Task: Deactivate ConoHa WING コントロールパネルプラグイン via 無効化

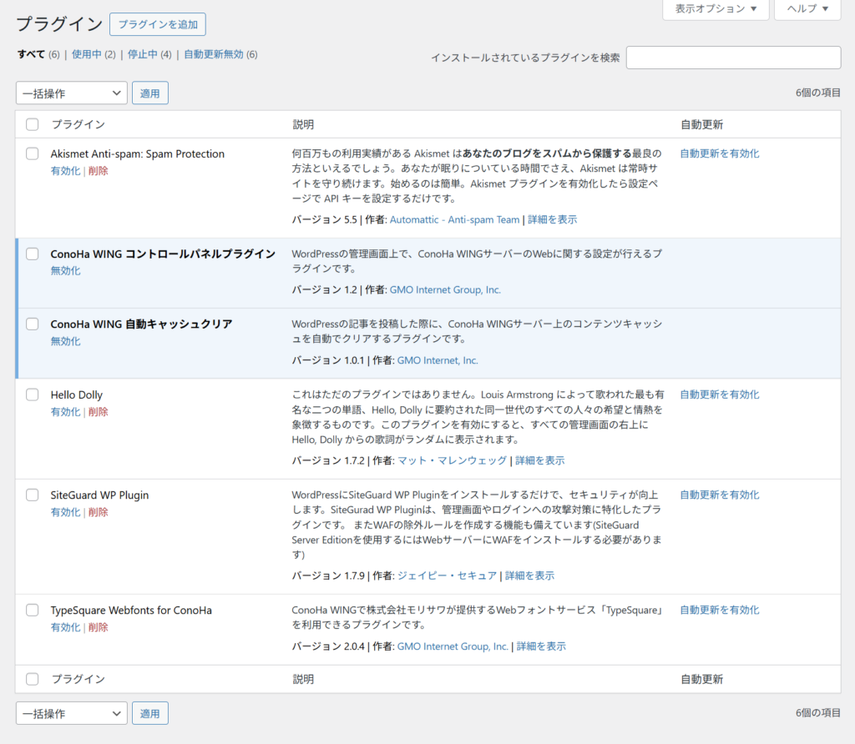Action: [65, 271]
